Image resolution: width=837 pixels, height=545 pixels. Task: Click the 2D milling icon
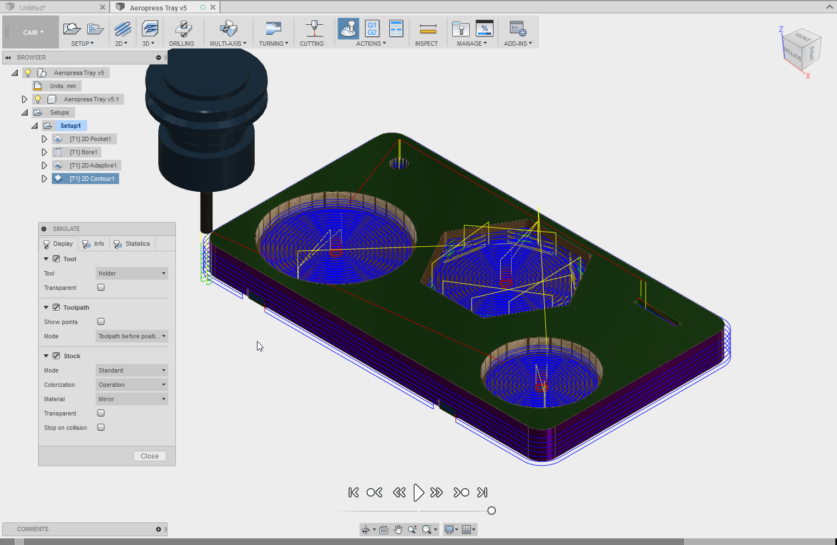(122, 29)
